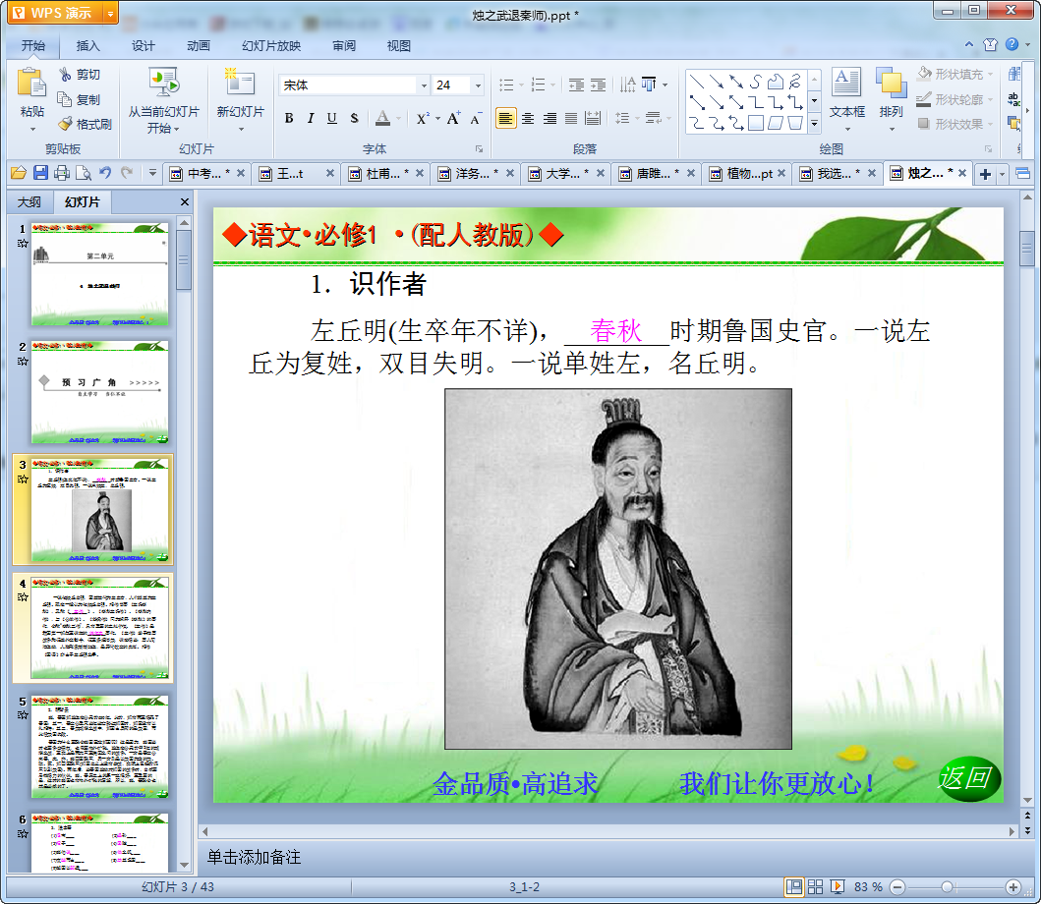Expand the WPS 演示 application menu arrow
Image resolution: width=1041 pixels, height=904 pixels.
pos(110,13)
